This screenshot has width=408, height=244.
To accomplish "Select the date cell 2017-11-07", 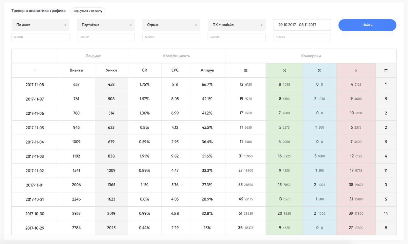I will (35, 99).
